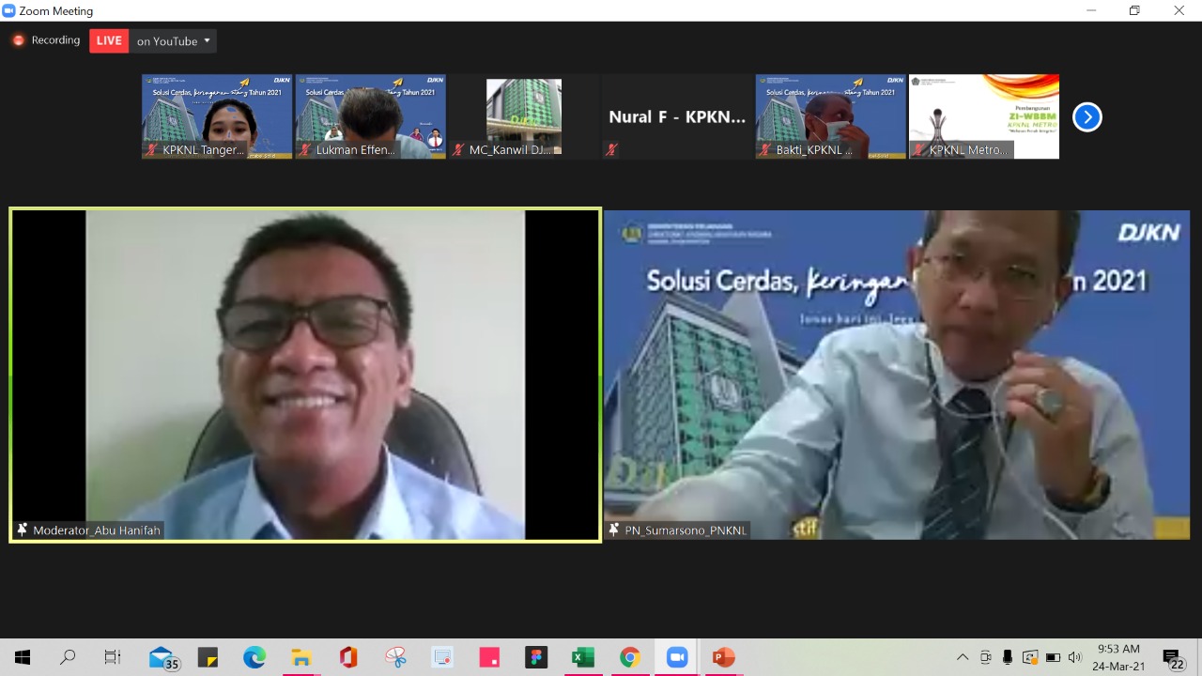
Task: Click the pin icon beside PN_Sumarsono_PNKNL
Action: pyautogui.click(x=614, y=530)
